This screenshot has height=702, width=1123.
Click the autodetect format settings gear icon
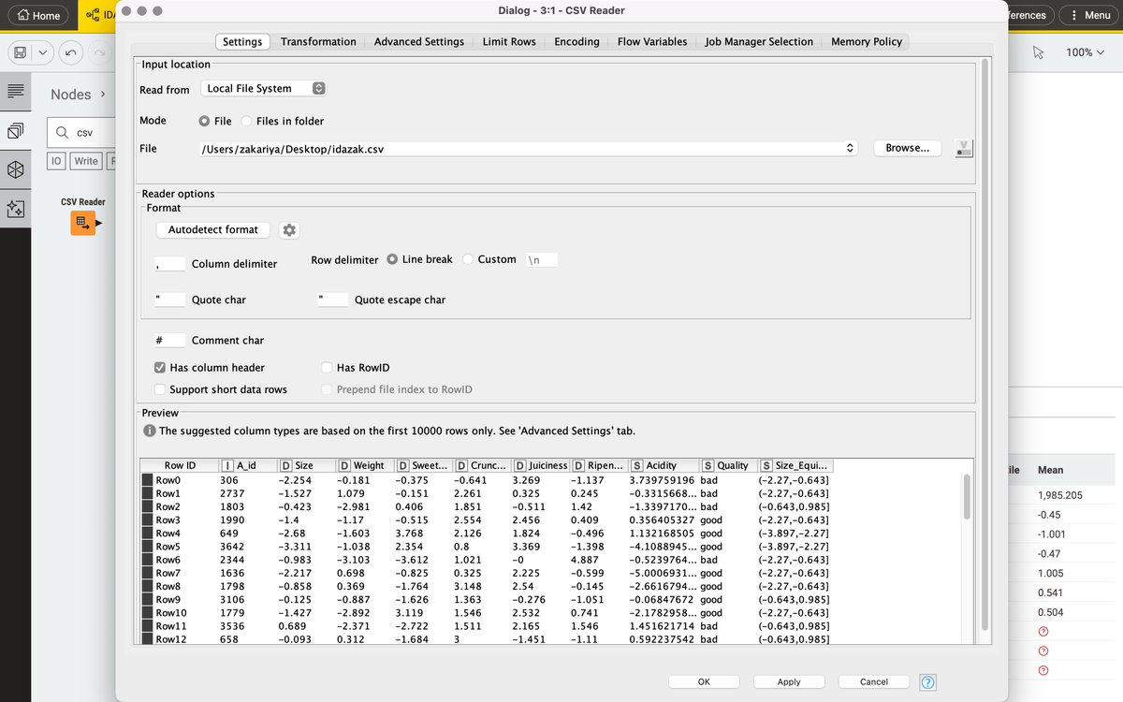289,230
